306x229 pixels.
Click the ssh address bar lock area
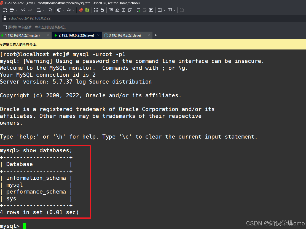coord(4,18)
